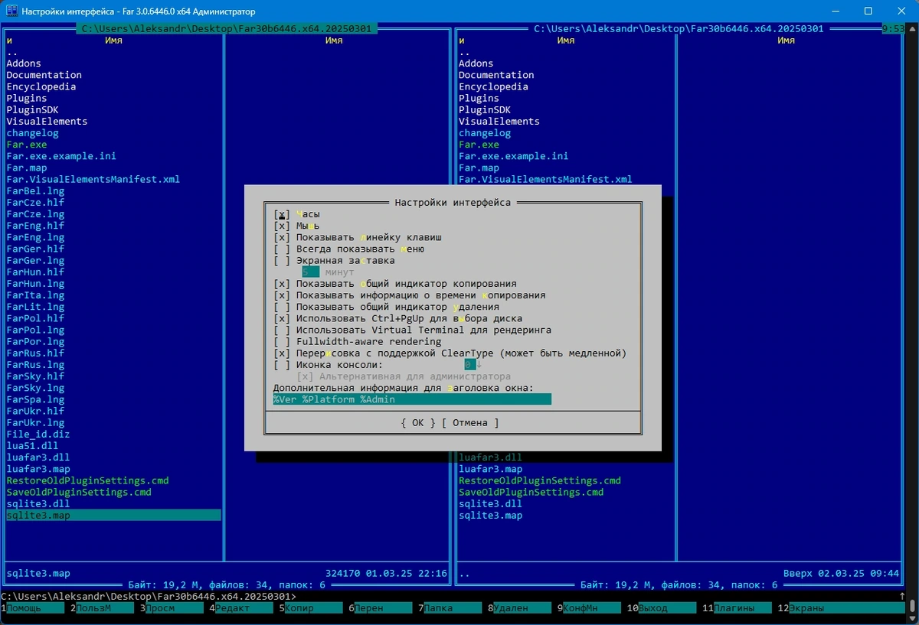Confirm the dialog with OK

pyautogui.click(x=417, y=422)
